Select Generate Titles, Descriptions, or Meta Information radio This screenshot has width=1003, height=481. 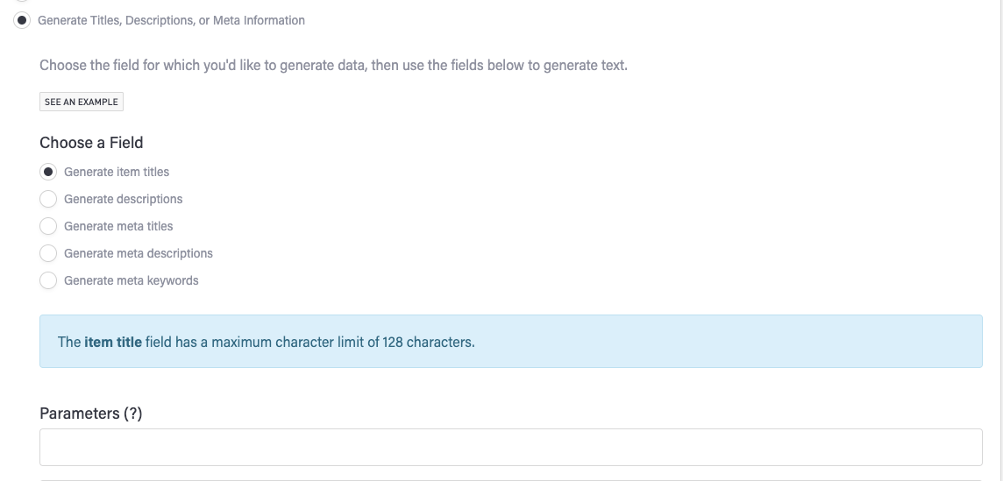click(23, 20)
